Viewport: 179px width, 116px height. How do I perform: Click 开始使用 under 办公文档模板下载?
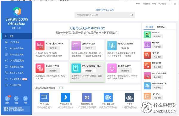click(x=89, y=71)
